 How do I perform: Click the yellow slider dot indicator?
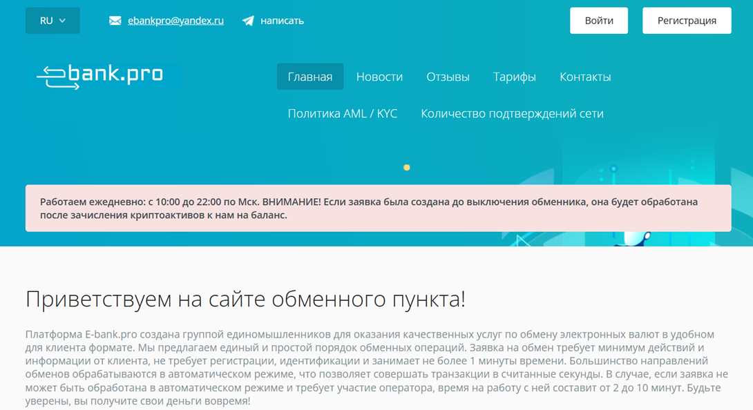pyautogui.click(x=407, y=168)
